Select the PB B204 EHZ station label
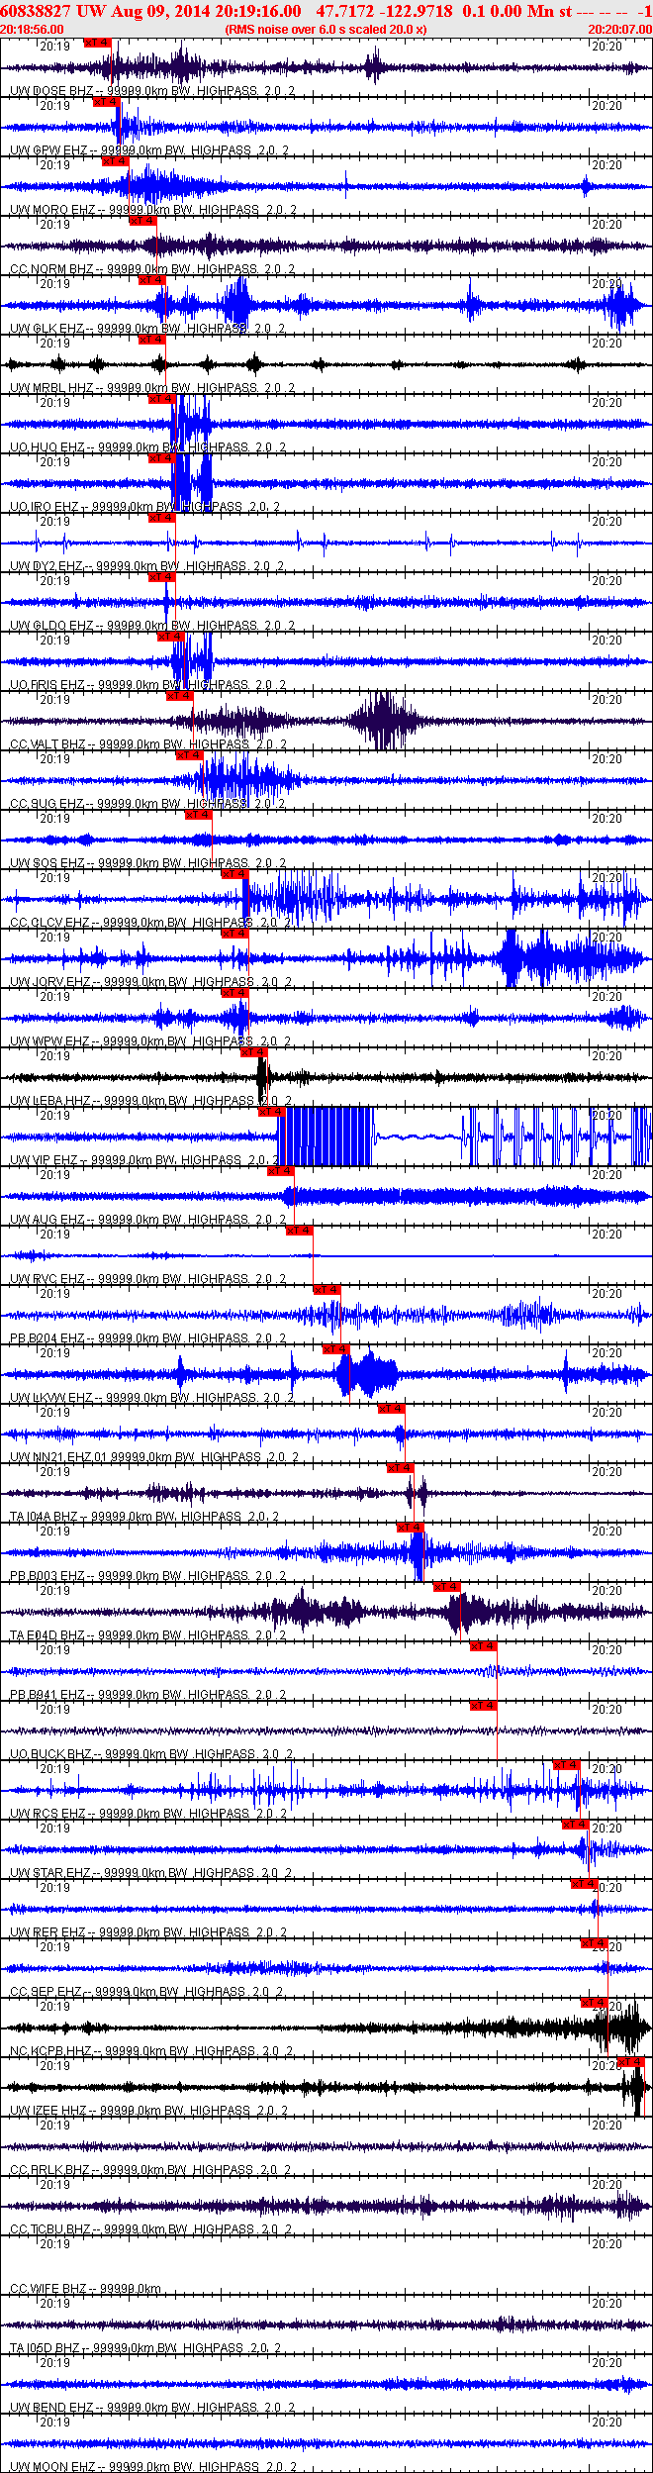This screenshot has width=653, height=2473. coord(47,1338)
